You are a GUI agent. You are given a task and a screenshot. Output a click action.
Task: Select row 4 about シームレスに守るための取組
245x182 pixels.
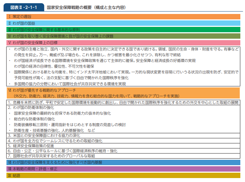[x=54, y=141]
